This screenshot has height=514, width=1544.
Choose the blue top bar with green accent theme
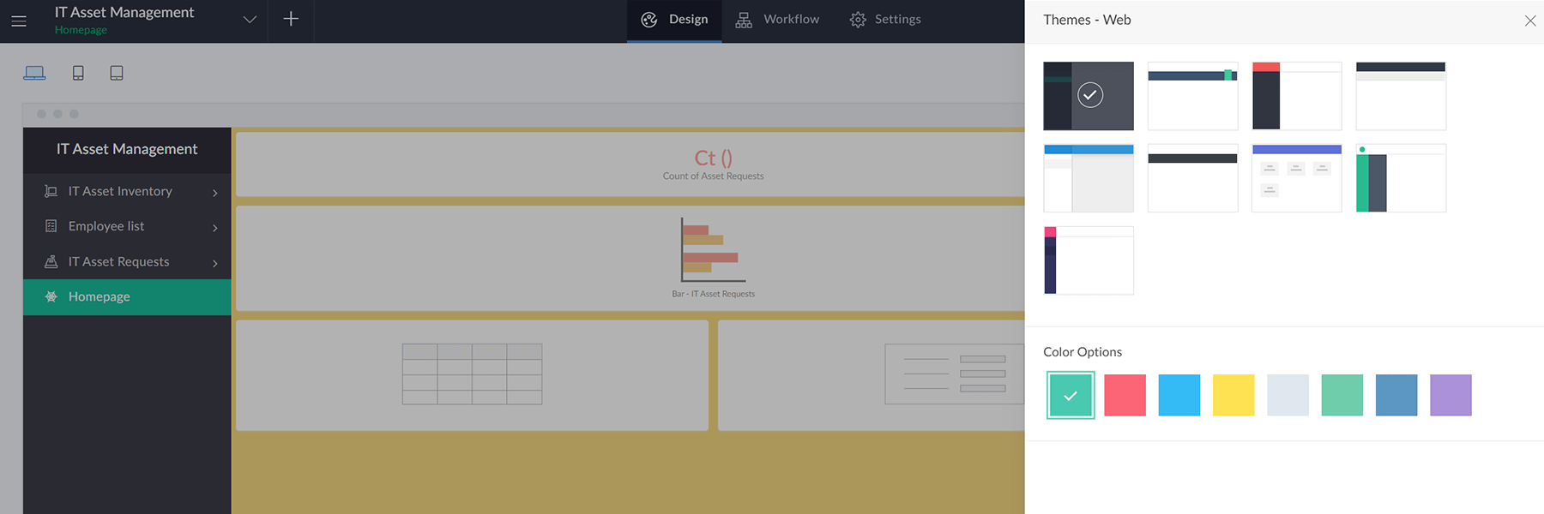pyautogui.click(x=1192, y=96)
